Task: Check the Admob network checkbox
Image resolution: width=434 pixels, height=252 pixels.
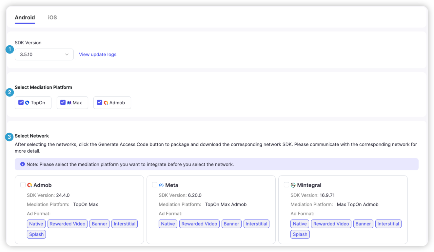Action: click(23, 185)
